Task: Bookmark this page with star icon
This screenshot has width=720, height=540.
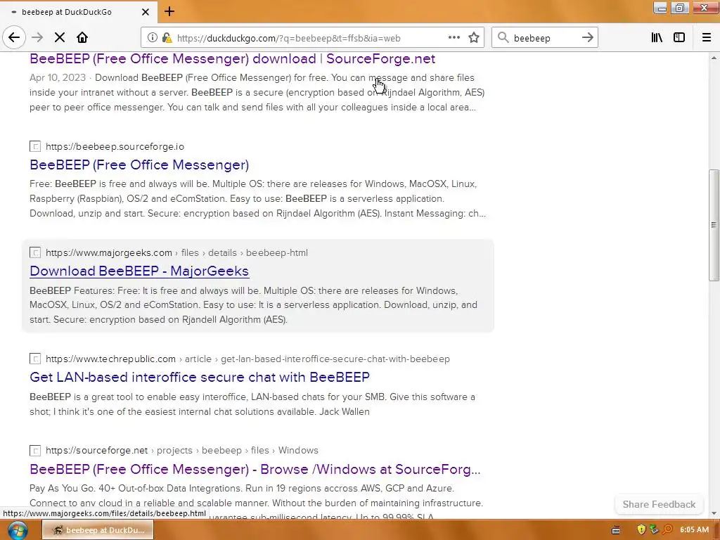Action: click(474, 38)
